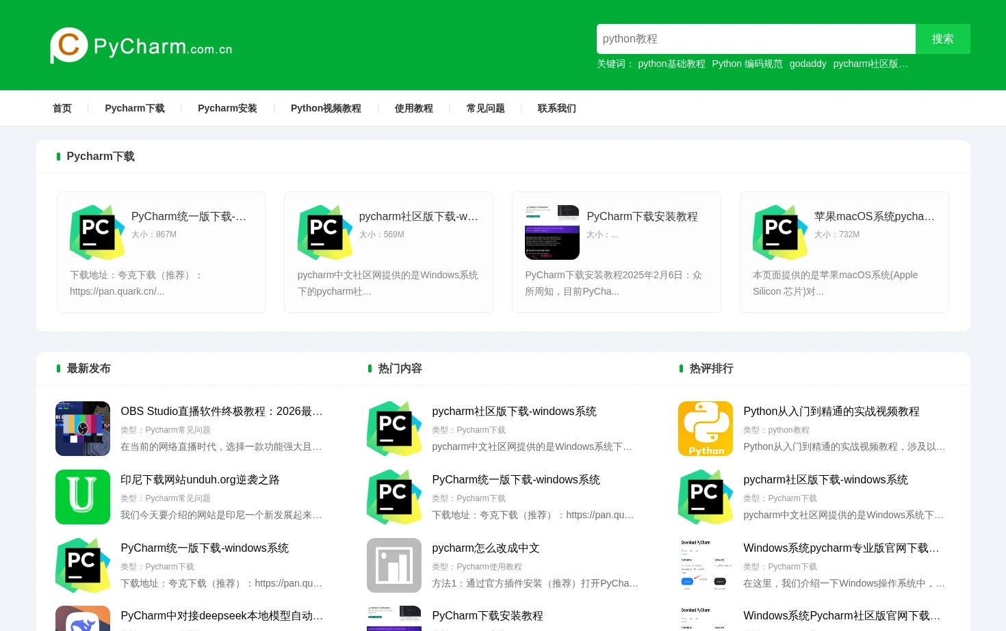Open pycharm社区版下载-windows系统 title in 热门内容
Screen dimensions: 1006x631
pyautogui.click(x=514, y=411)
